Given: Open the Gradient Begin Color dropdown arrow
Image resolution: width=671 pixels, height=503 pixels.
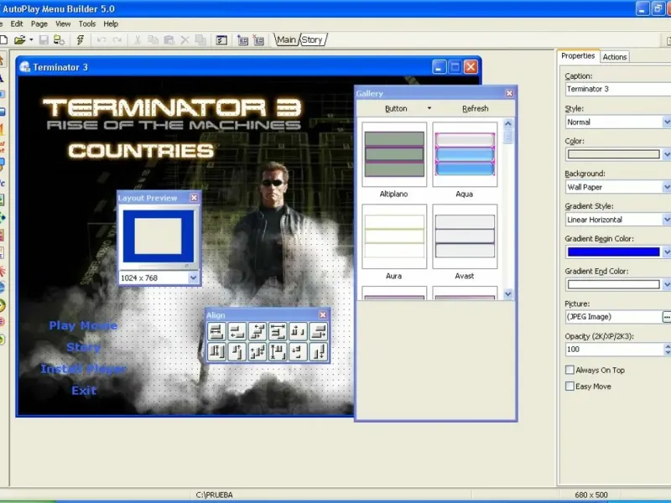Looking at the screenshot, I should [666, 252].
